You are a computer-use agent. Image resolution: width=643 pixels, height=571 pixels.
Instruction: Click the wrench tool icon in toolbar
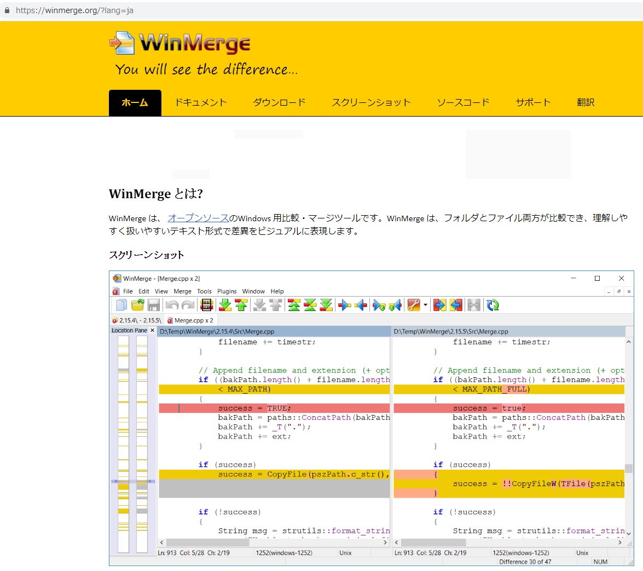pos(413,305)
